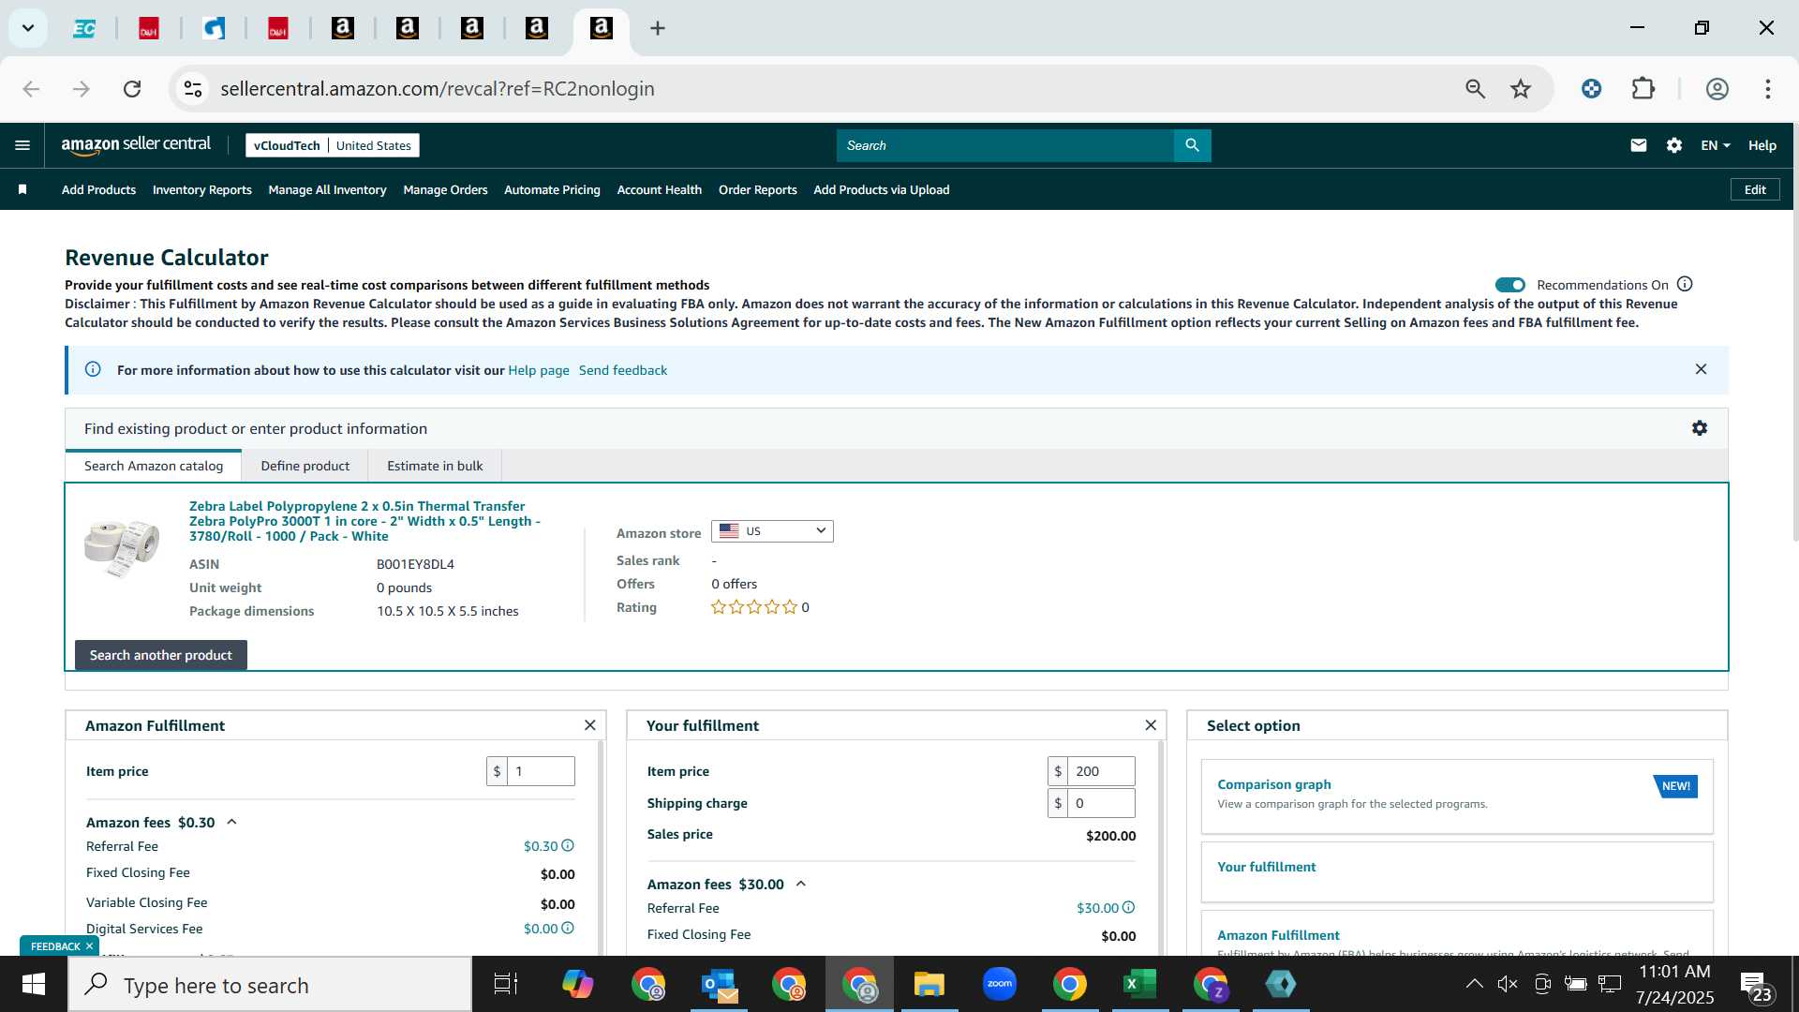Open the Zebra Label product title link
1799x1012 pixels.
(364, 521)
